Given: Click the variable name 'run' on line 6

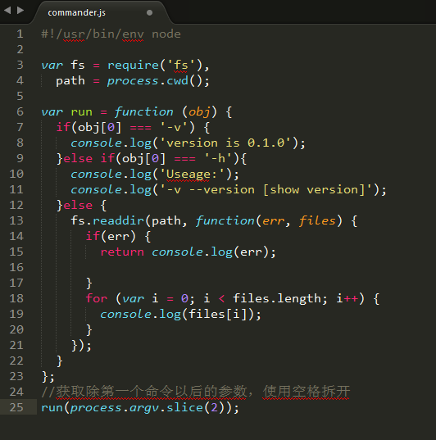Looking at the screenshot, I should point(81,112).
